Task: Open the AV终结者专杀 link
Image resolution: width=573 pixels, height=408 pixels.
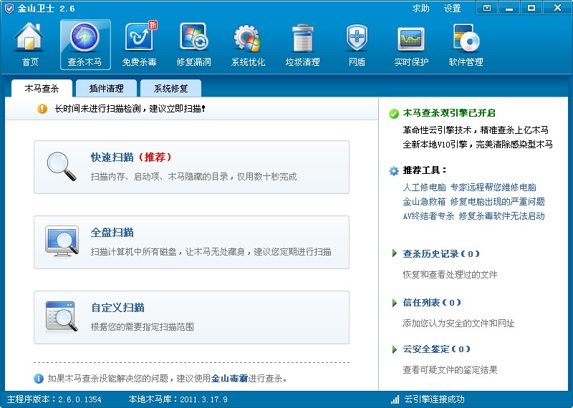Action: click(x=428, y=216)
